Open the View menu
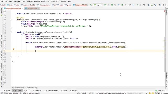 [10, 2]
